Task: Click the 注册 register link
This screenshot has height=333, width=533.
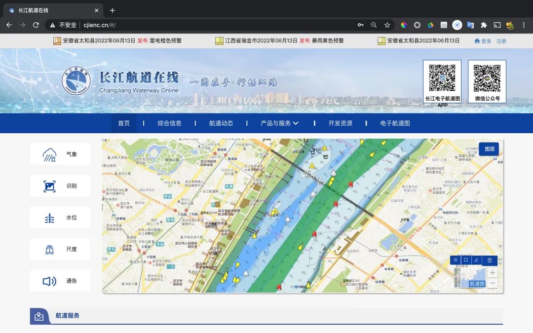Action: click(x=501, y=41)
